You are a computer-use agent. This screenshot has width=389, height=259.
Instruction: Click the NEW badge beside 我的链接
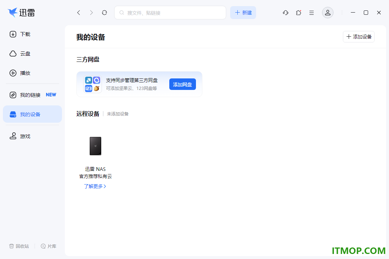(51, 95)
